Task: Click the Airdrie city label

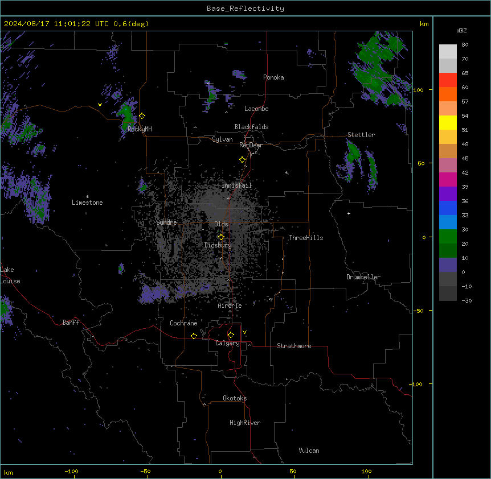Action: point(230,305)
